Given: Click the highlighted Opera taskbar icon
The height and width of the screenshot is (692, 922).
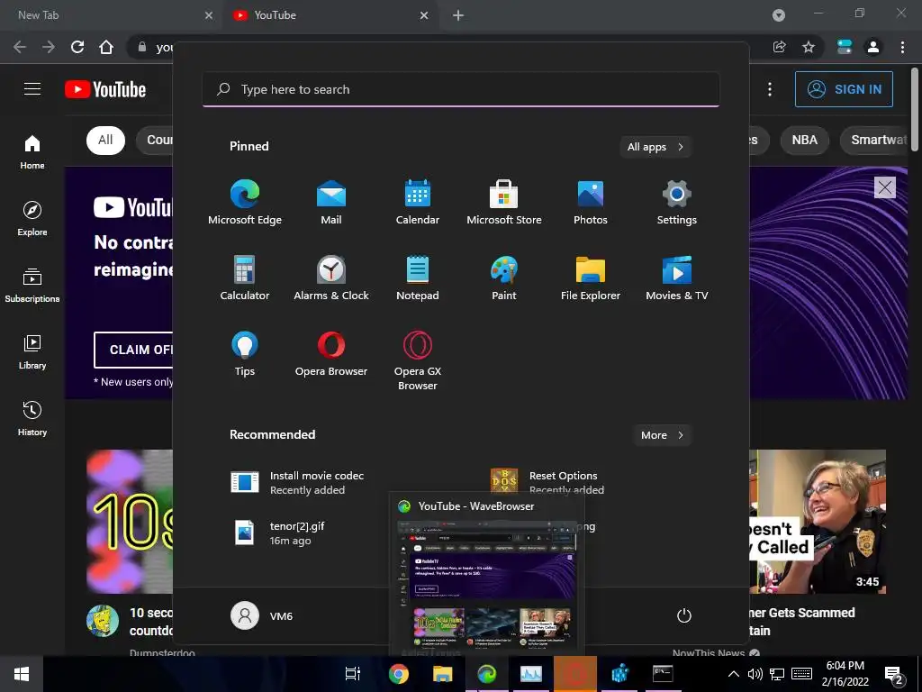Looking at the screenshot, I should point(575,674).
